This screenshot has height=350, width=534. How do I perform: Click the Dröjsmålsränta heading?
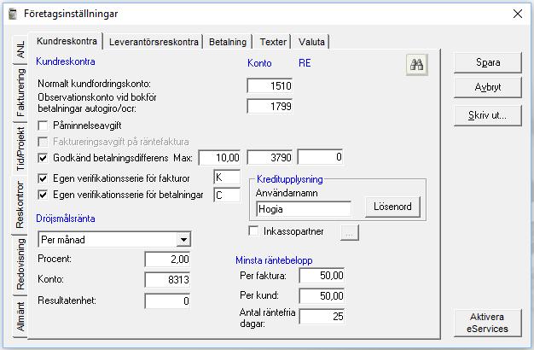(x=66, y=219)
